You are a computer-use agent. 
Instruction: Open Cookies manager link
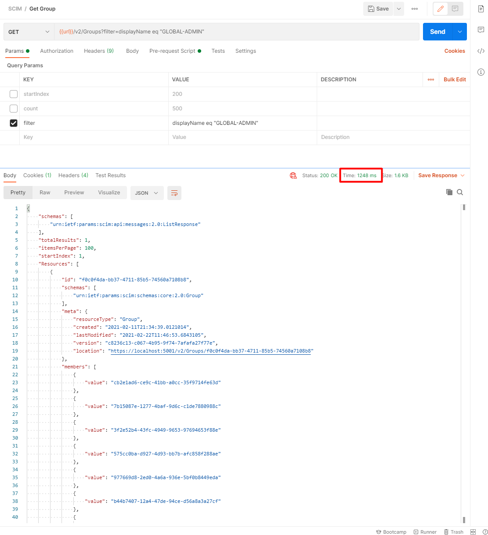click(x=455, y=51)
